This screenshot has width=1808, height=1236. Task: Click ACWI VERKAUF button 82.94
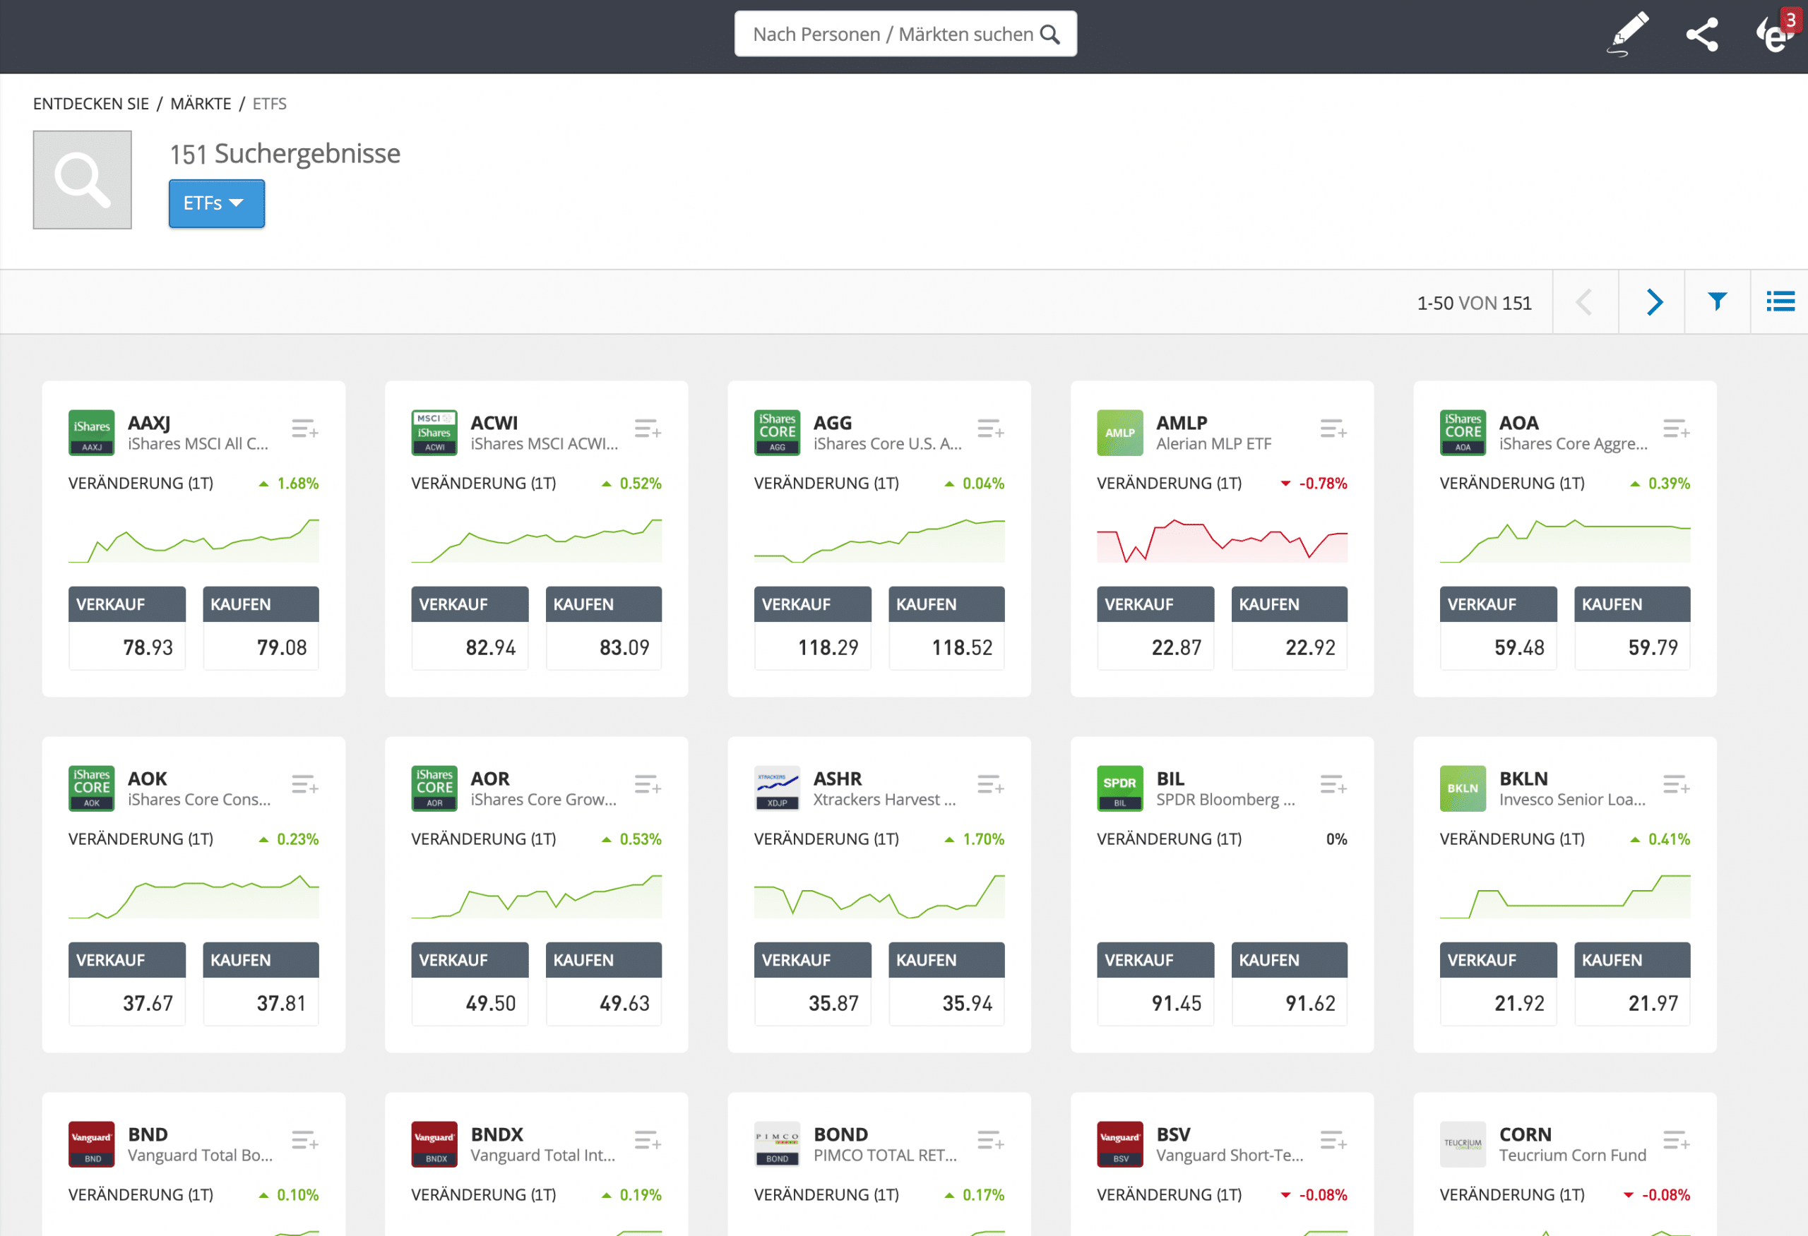coord(470,628)
